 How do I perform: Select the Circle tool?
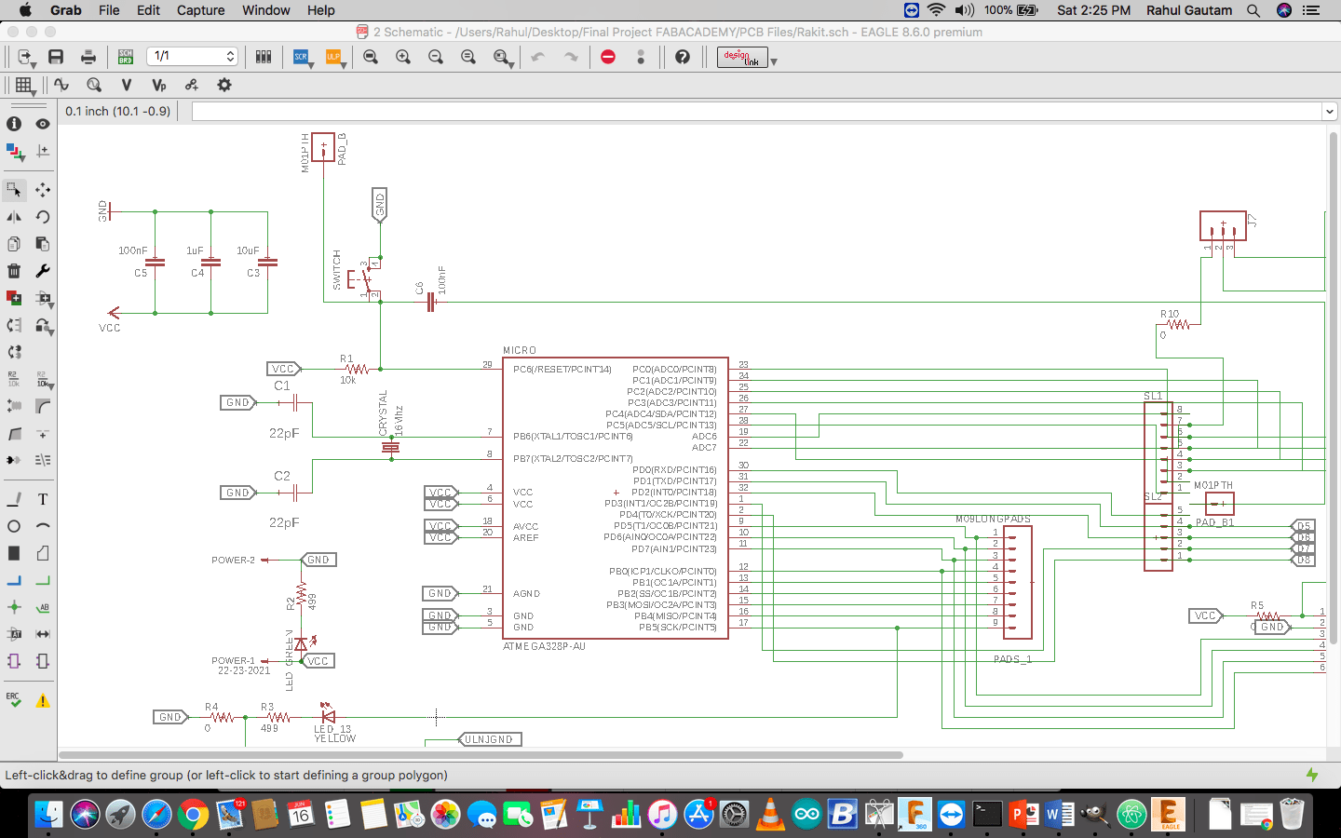tap(14, 527)
